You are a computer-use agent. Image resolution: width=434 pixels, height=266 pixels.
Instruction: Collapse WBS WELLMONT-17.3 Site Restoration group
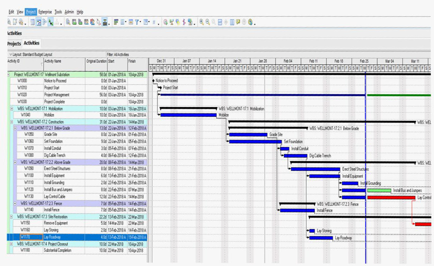pyautogui.click(x=12, y=216)
